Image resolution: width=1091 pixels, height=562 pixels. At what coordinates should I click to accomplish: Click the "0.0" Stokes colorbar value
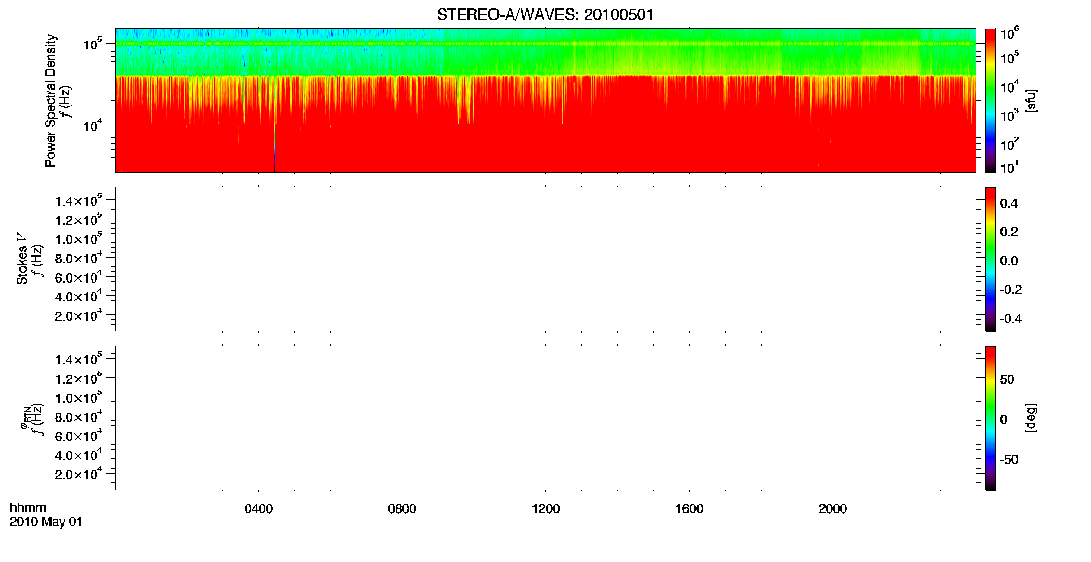click(x=1009, y=261)
